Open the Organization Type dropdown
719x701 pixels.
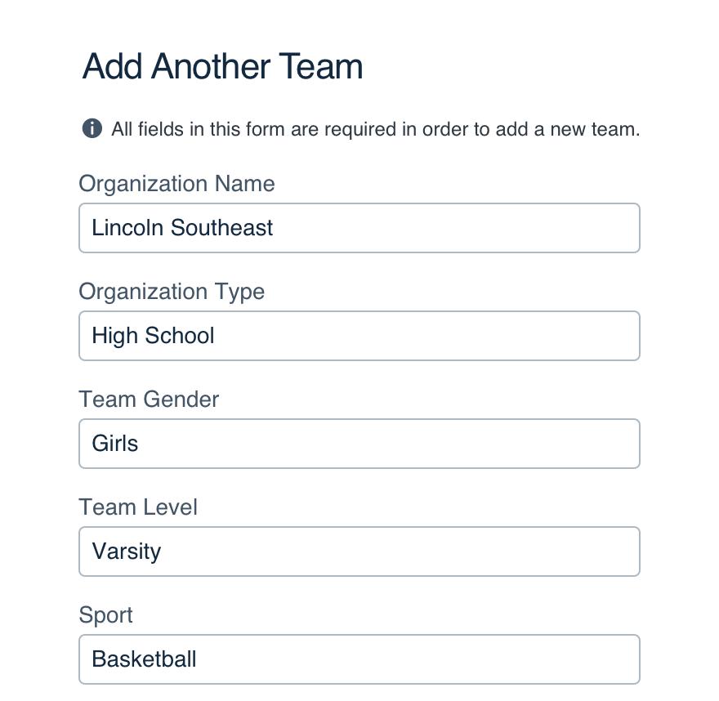coord(359,336)
